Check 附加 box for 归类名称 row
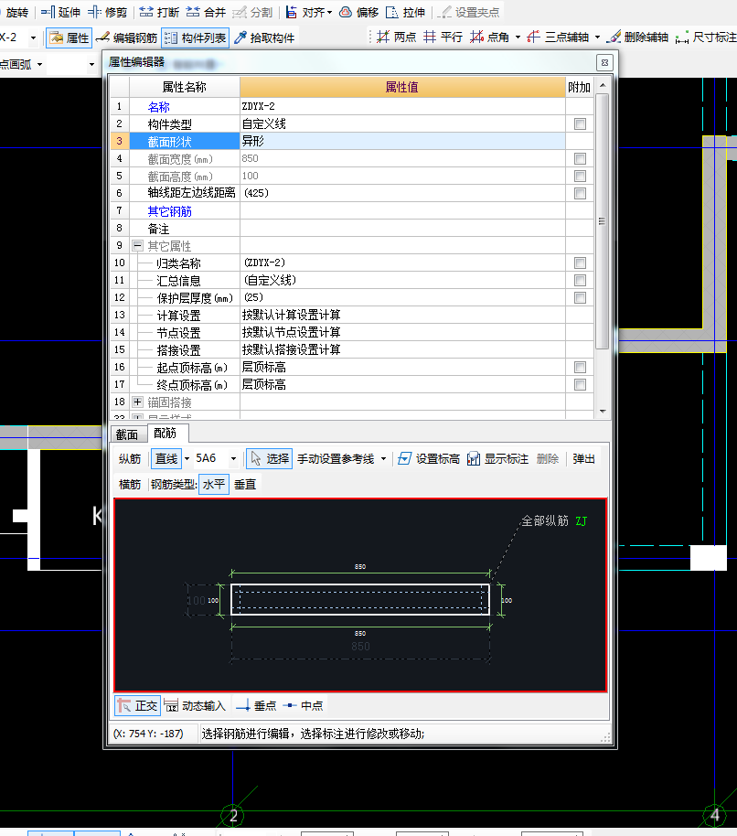The width and height of the screenshot is (737, 836). click(580, 263)
